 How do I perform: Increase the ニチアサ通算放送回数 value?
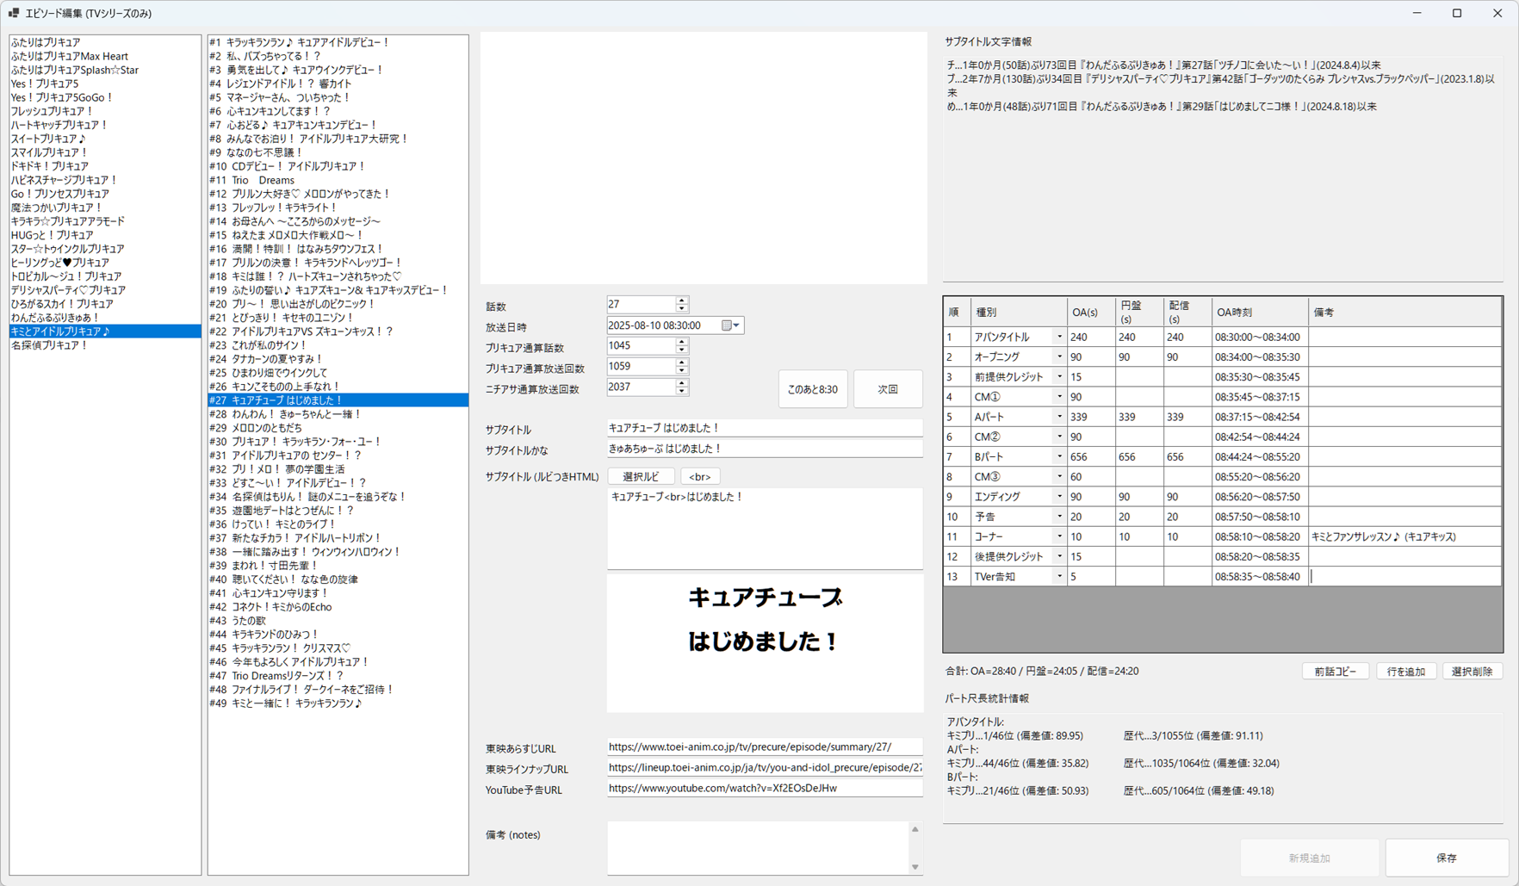click(x=682, y=383)
